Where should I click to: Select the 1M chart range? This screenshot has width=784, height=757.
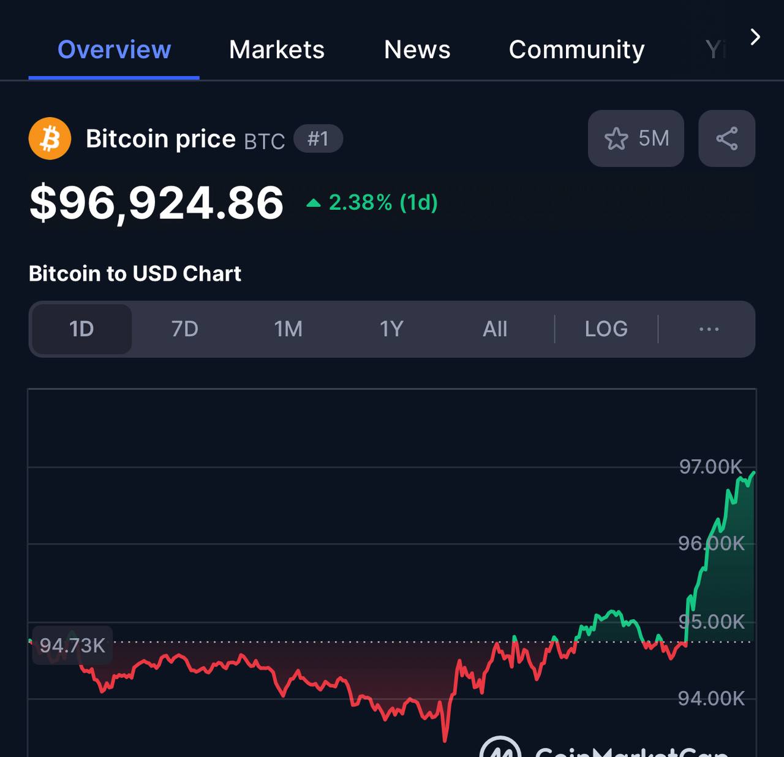pos(288,329)
